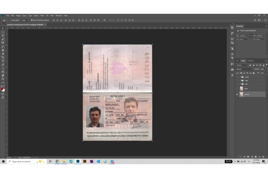Image resolution: width=268 pixels, height=178 pixels.
Task: Open the Layers panel flyout menu
Action: click(x=266, y=61)
